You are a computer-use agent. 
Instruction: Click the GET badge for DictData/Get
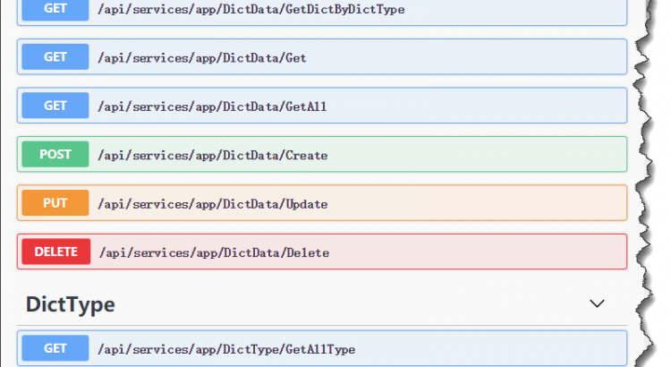[x=55, y=57]
